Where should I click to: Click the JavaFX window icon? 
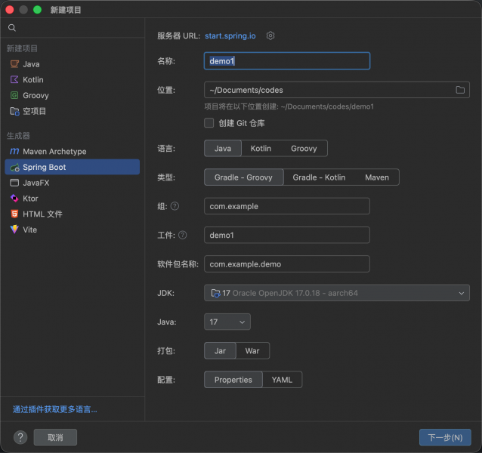point(14,183)
